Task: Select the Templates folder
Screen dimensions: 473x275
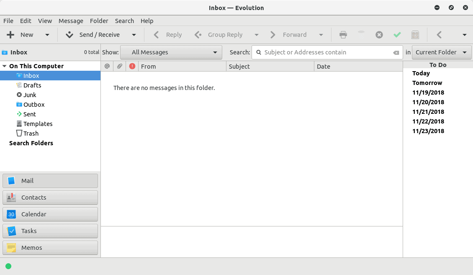Action: pos(50,124)
